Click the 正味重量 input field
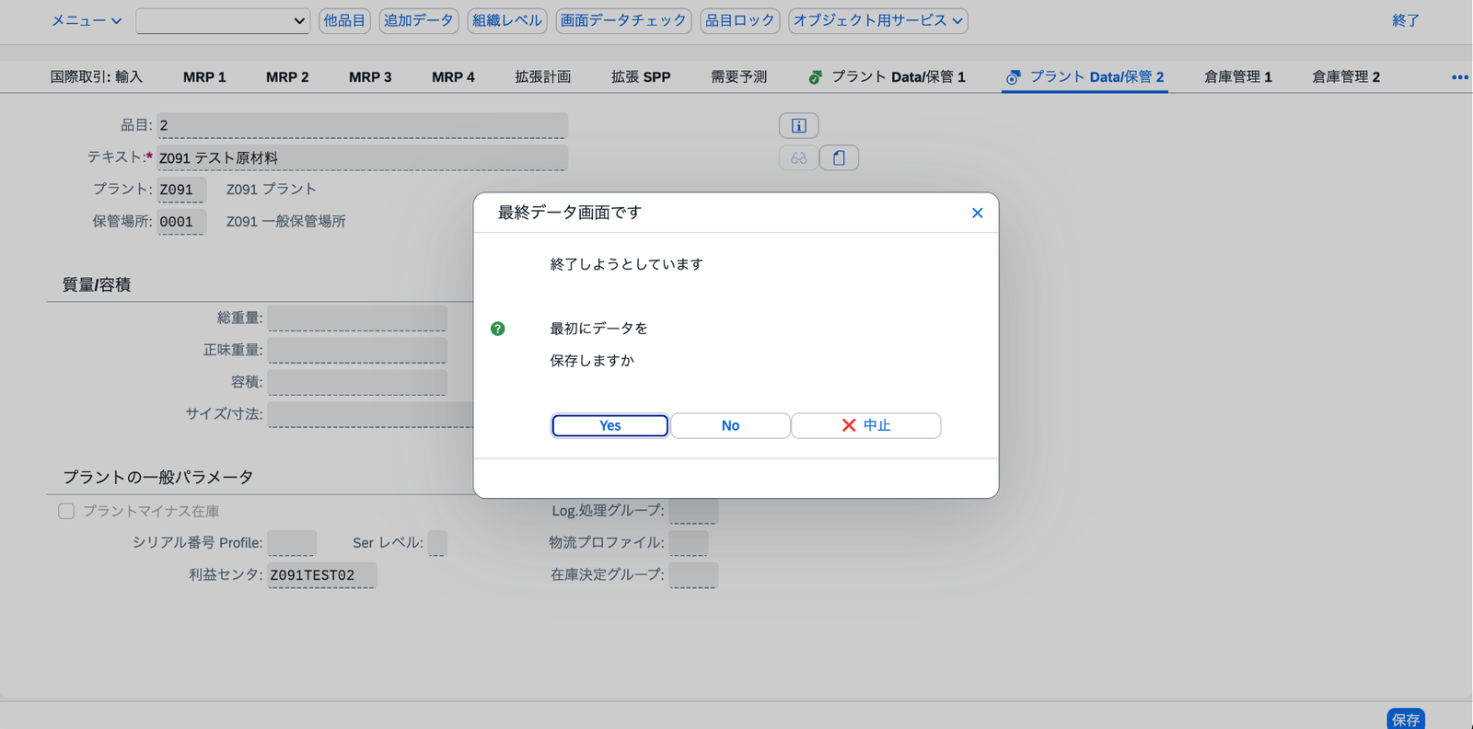This screenshot has height=729, width=1473. pos(357,351)
